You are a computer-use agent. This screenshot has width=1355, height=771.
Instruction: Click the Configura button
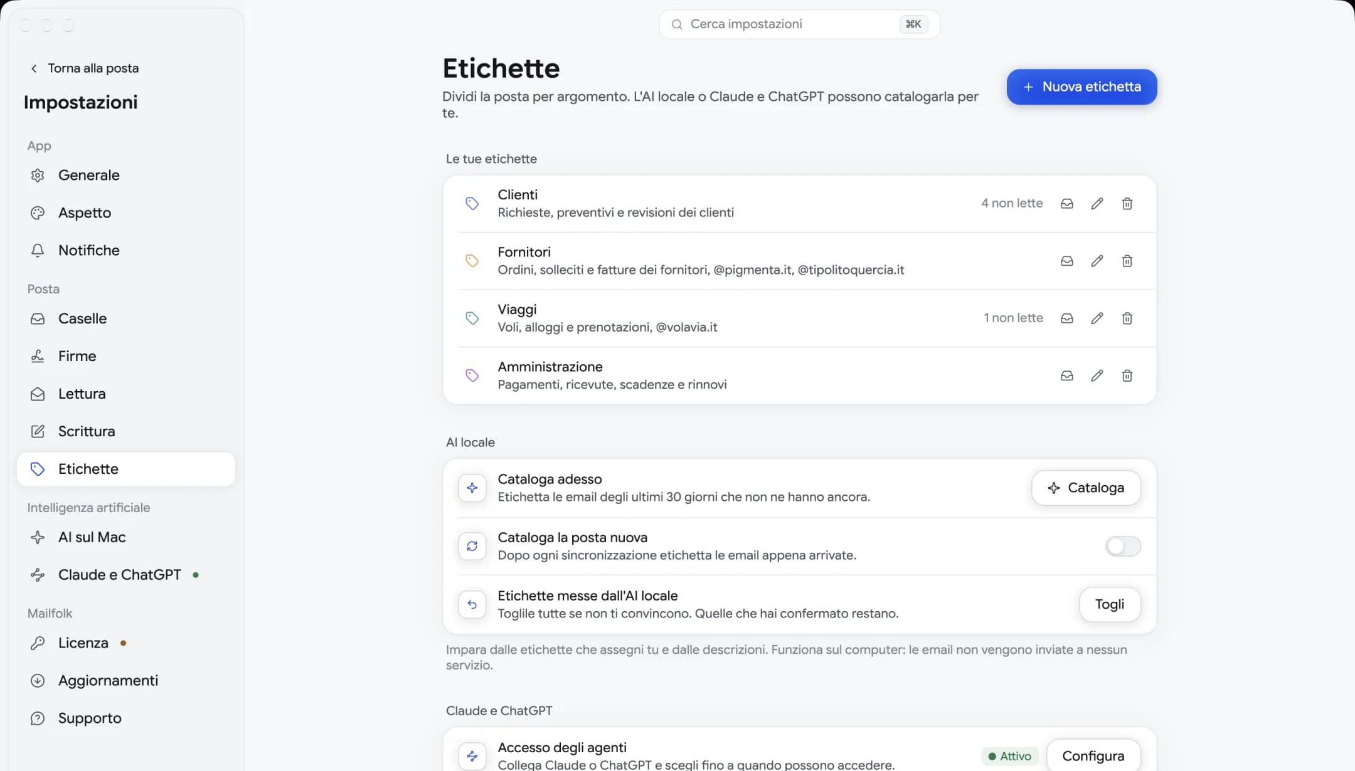tap(1093, 756)
